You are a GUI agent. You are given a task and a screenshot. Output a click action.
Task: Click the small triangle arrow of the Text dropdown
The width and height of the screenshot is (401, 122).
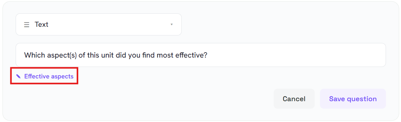172,24
